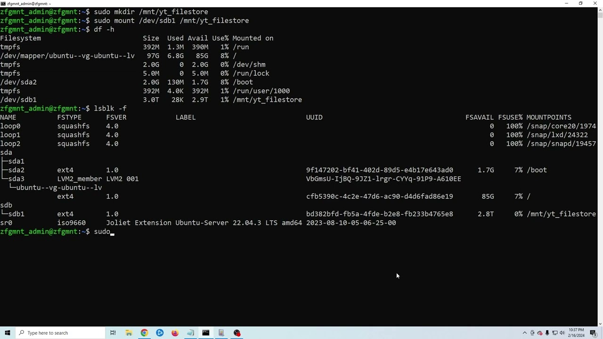Click the 'Filesystem' column header in the df output
Viewport: 603px width, 339px height.
coord(20,38)
